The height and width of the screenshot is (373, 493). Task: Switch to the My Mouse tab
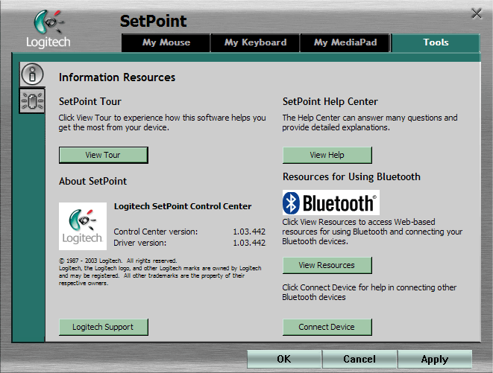[x=166, y=42]
